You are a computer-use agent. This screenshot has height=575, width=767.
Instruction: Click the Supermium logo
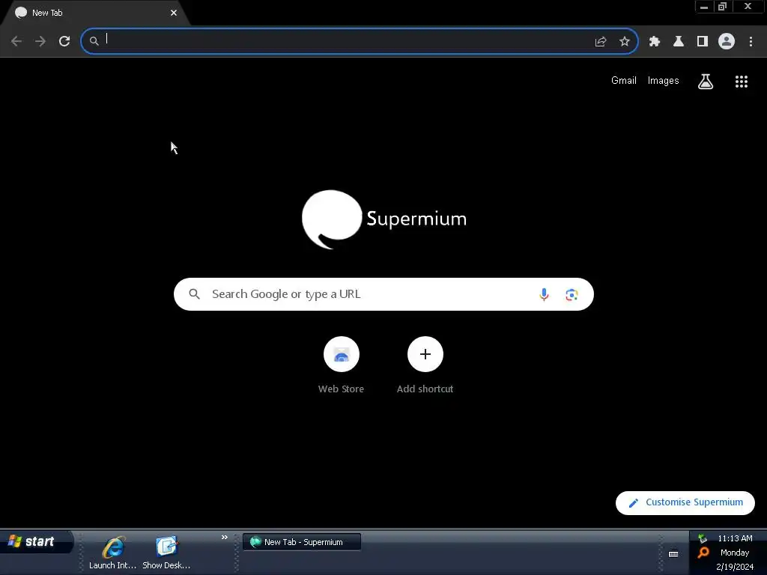[x=384, y=219]
